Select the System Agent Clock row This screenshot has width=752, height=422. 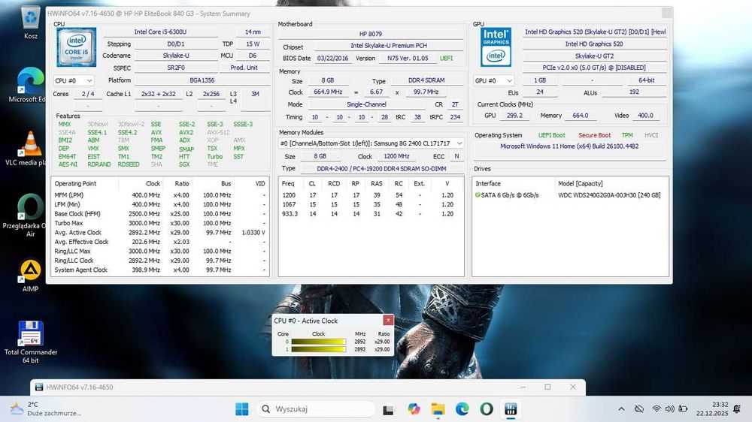tap(159, 270)
